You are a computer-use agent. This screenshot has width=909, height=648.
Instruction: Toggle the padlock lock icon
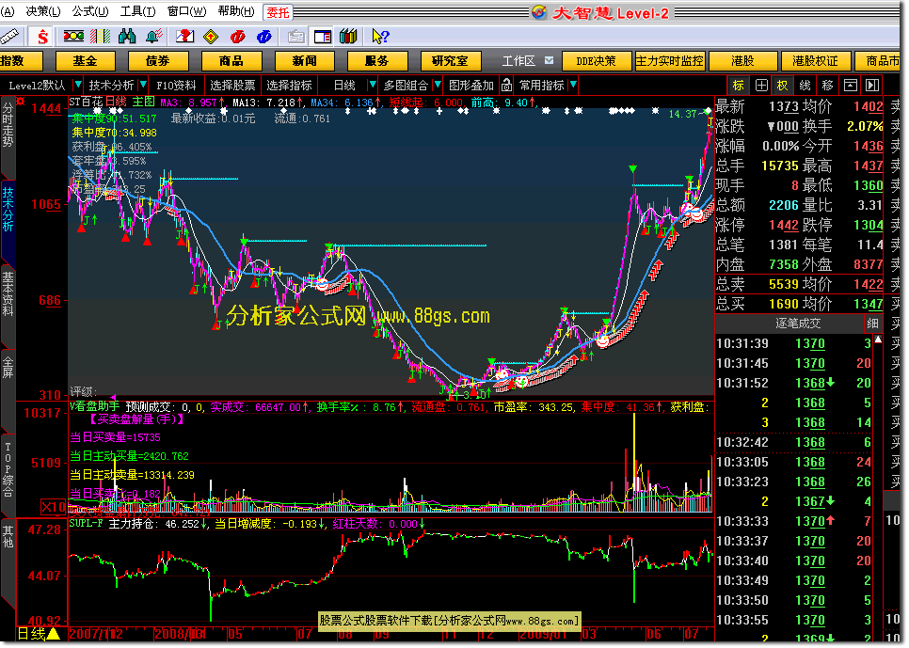(x=506, y=86)
